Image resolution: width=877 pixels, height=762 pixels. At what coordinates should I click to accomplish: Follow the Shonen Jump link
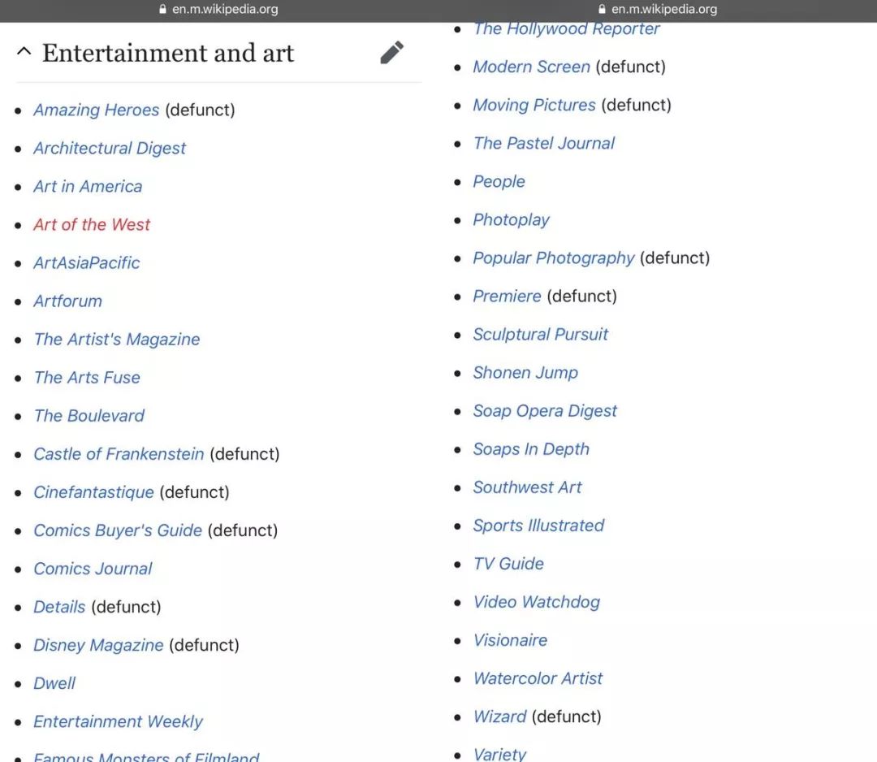(x=525, y=373)
